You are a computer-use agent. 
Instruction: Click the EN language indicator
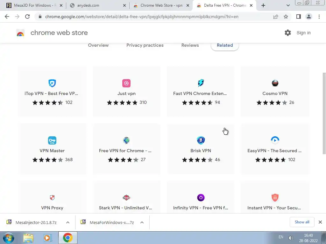pos(281,237)
